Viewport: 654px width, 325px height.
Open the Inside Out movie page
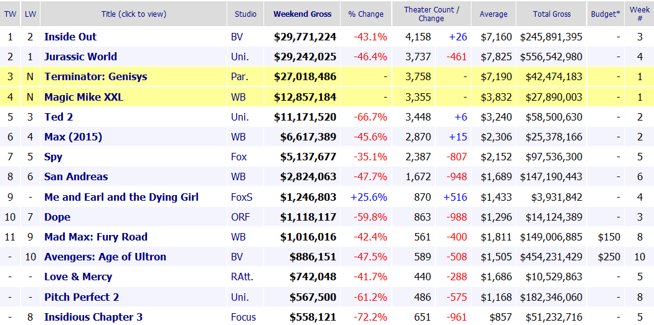coord(70,37)
